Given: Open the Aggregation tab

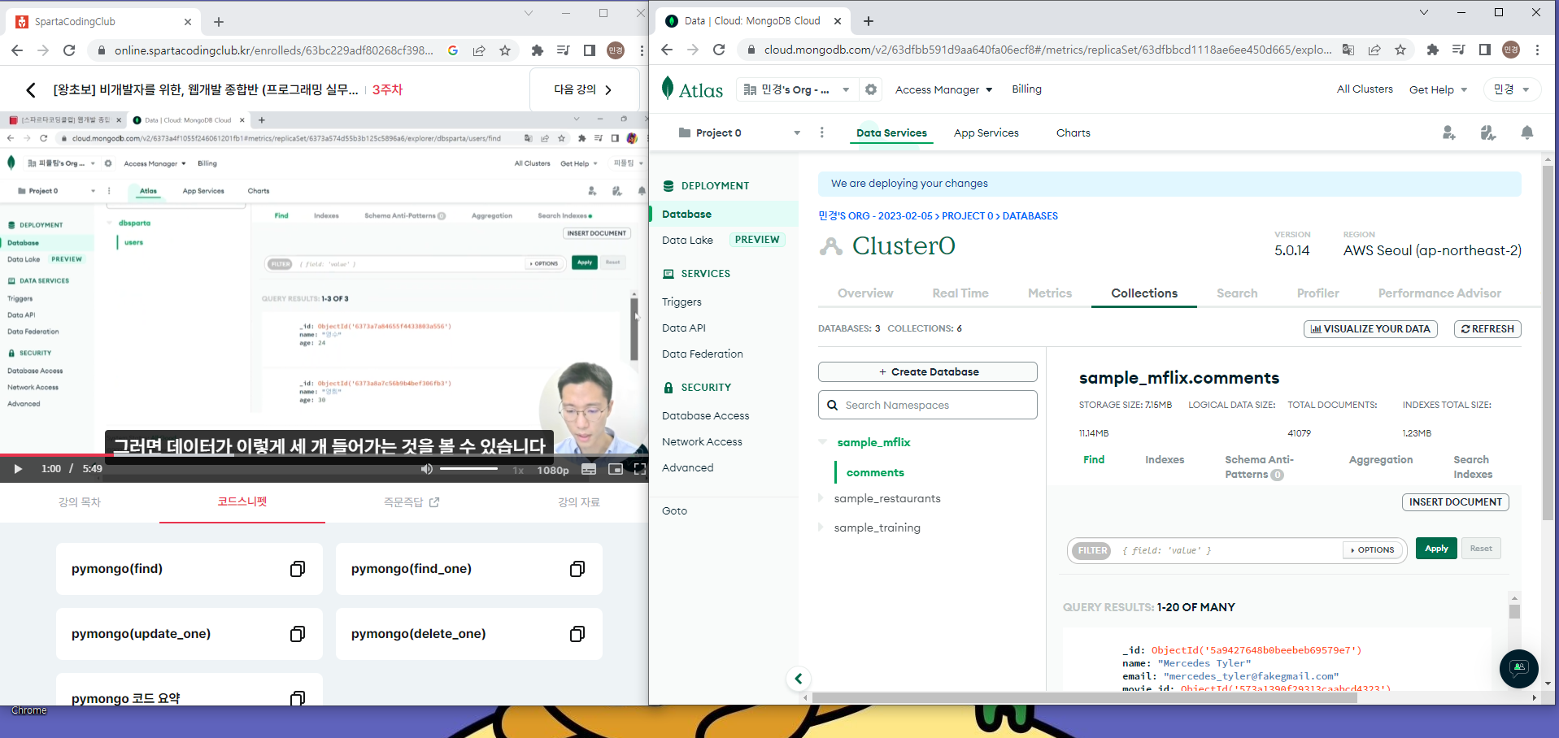Looking at the screenshot, I should tap(1381, 460).
